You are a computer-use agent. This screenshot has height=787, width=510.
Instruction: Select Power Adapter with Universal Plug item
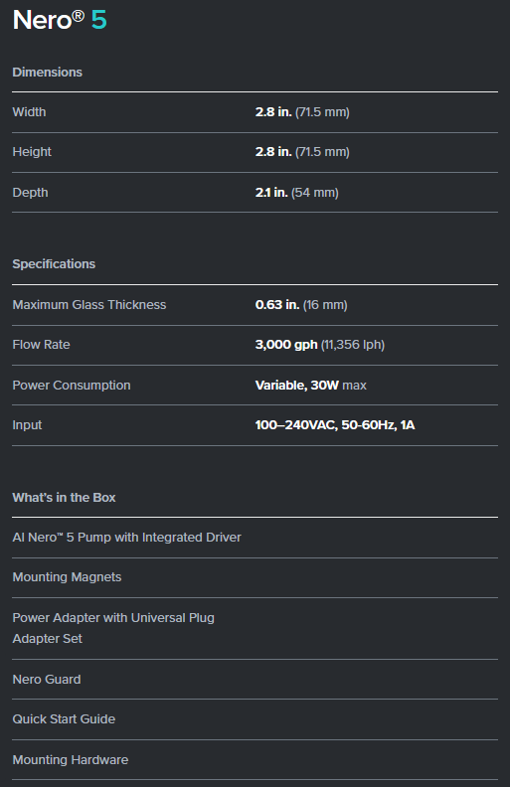[113, 628]
